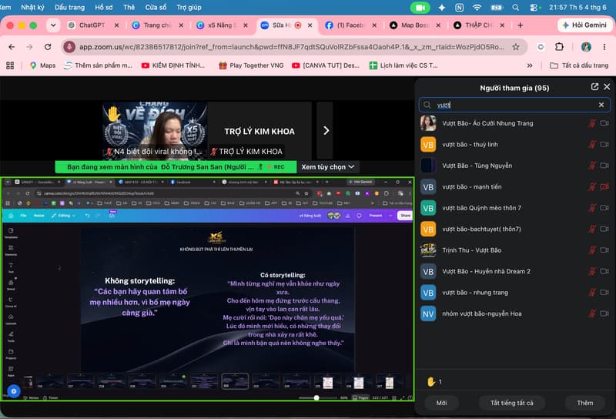Select the N4 biệt đội viral video tile

point(155,130)
